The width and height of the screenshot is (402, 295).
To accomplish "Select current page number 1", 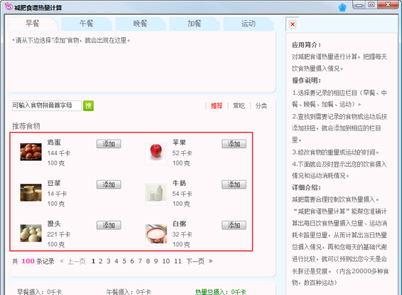I will (x=94, y=261).
